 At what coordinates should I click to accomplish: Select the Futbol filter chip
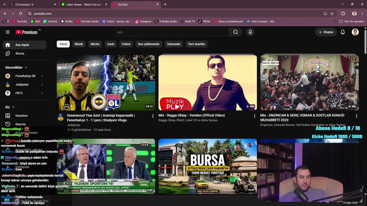coord(126,44)
